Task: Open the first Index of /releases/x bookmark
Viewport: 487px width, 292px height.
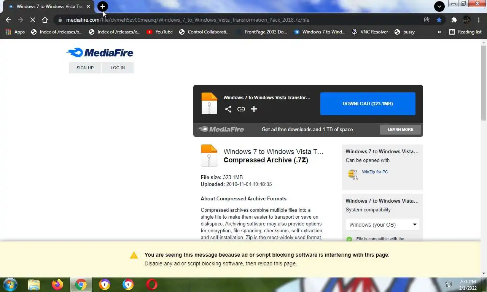Action: (57, 32)
